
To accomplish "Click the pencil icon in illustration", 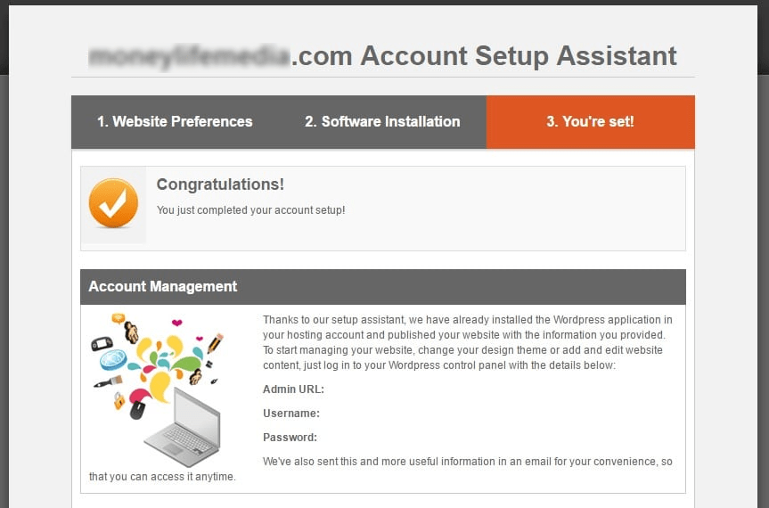I will pyautogui.click(x=216, y=342).
